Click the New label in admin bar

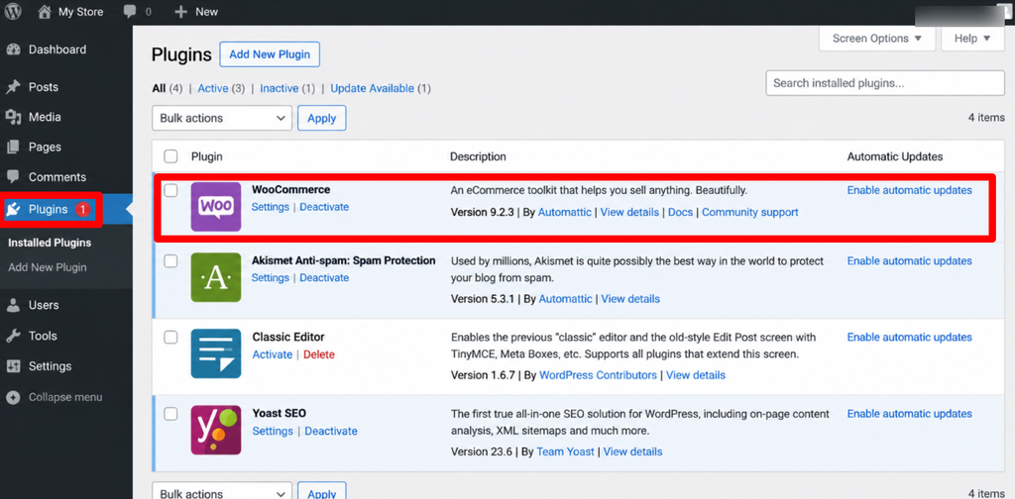(x=206, y=12)
